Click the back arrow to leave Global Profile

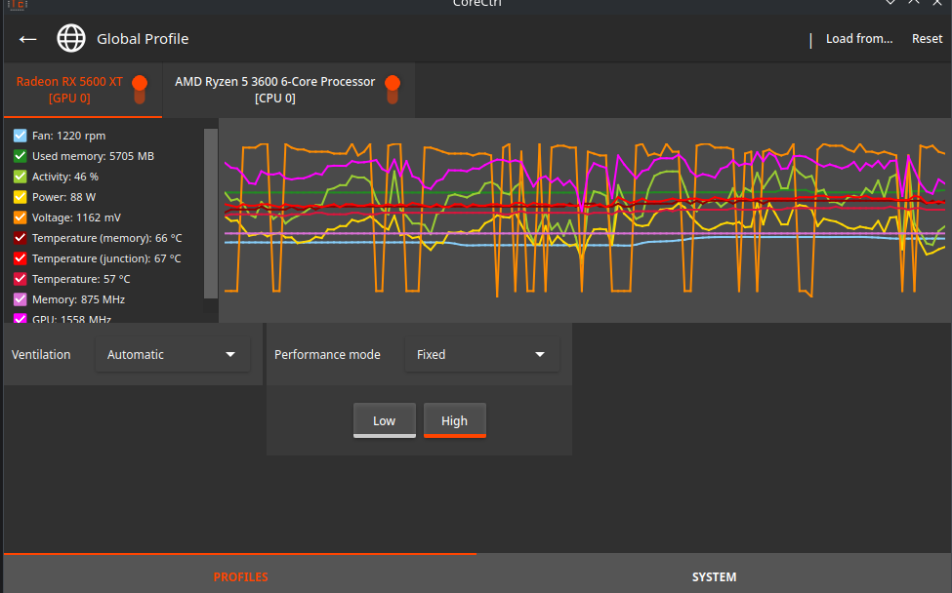(27, 39)
